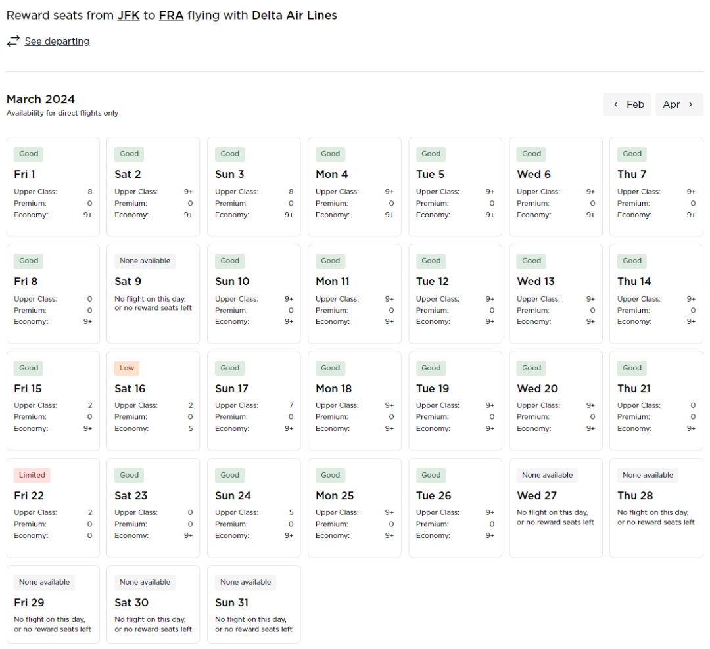
Task: Click the FRA destination link
Action: click(171, 15)
